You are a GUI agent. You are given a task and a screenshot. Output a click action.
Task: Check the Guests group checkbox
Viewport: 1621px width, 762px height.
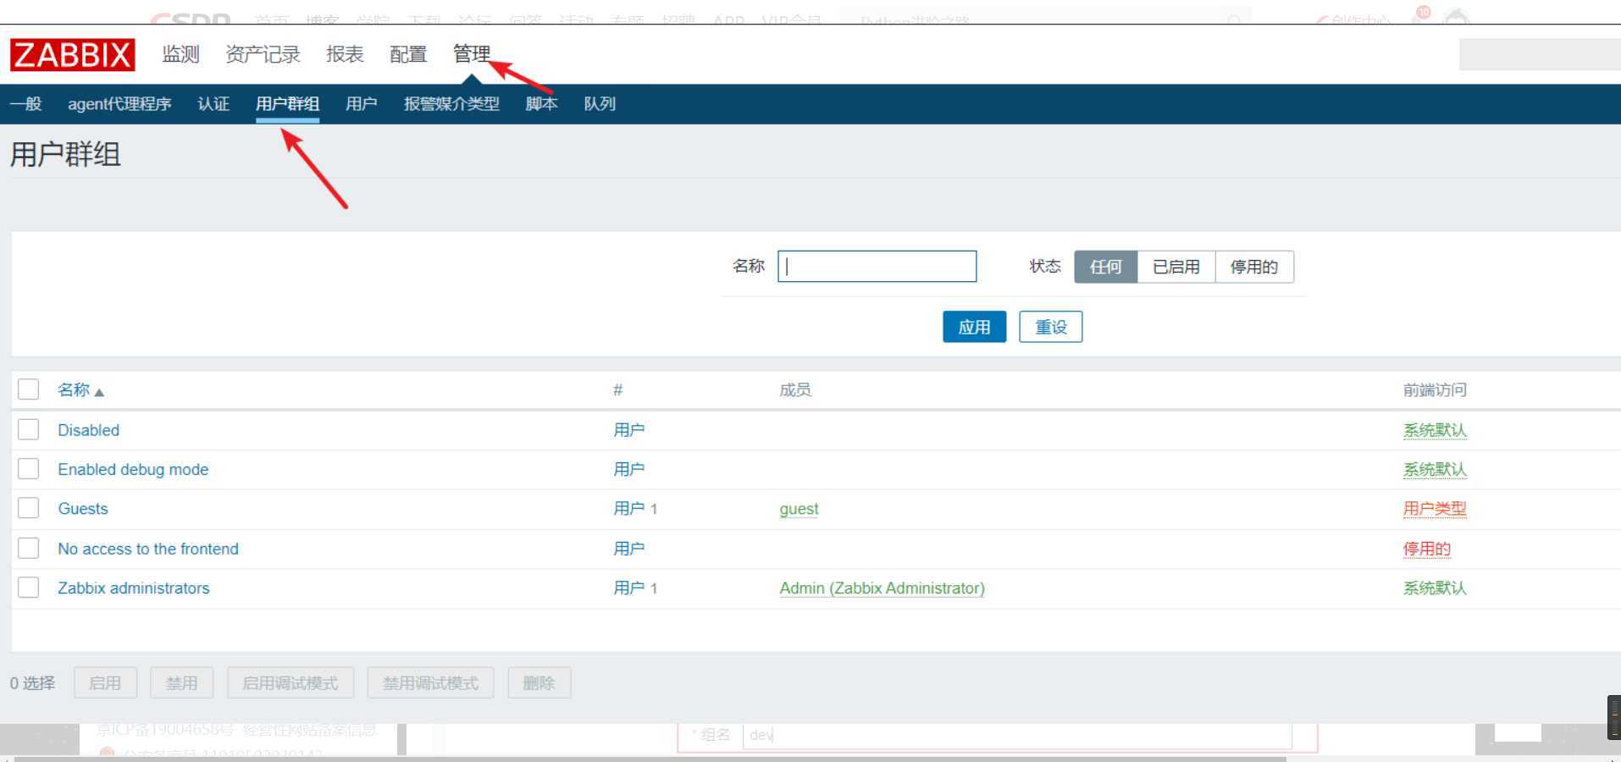[29, 508]
